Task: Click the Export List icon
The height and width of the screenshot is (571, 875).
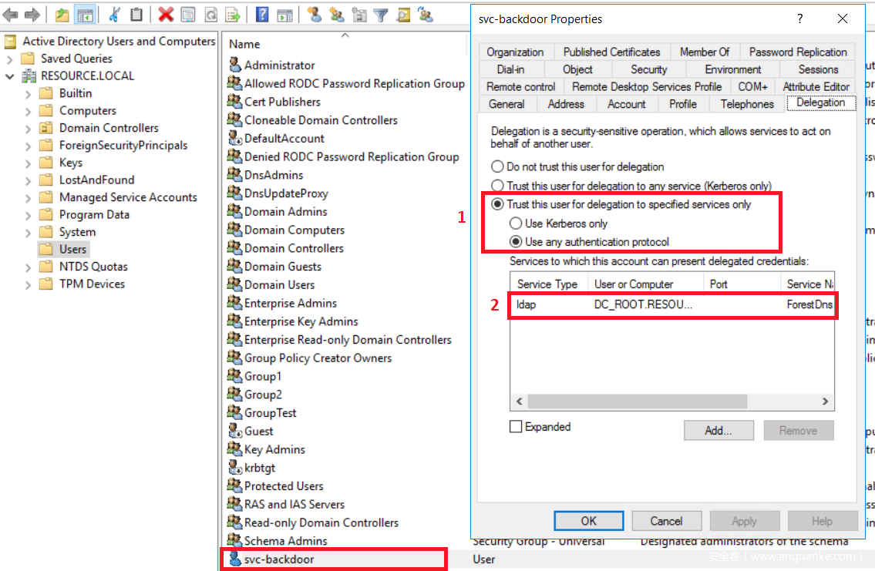Action: [x=233, y=15]
